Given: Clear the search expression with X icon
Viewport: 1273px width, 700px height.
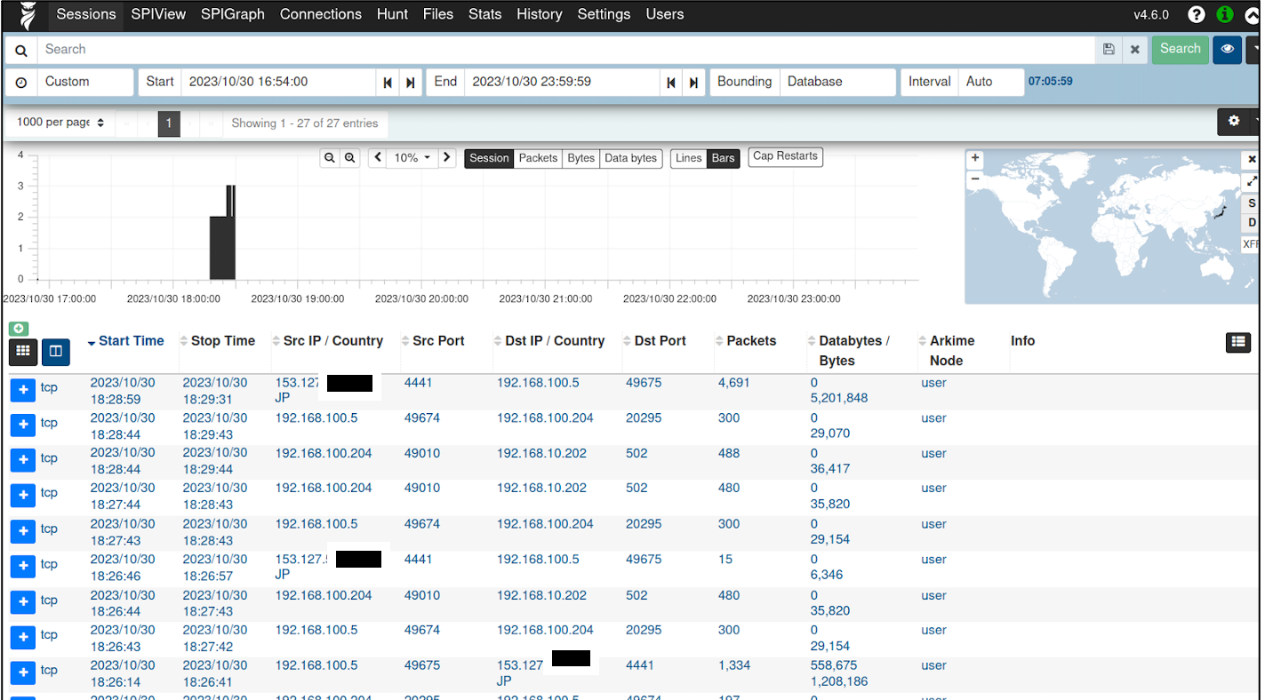Looking at the screenshot, I should pyautogui.click(x=1135, y=50).
